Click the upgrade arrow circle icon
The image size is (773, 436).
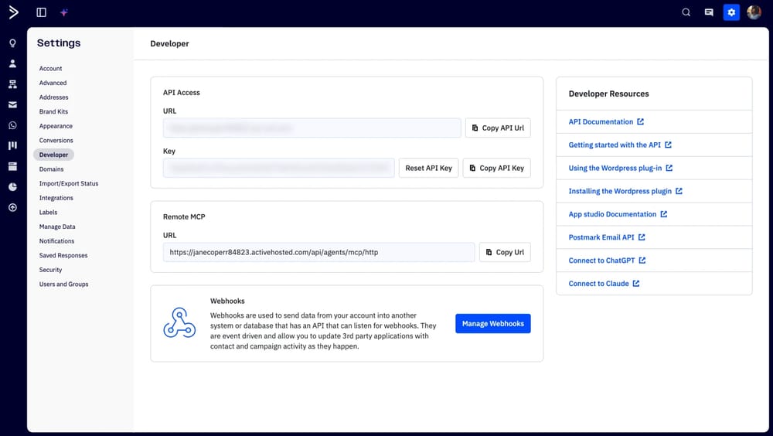[13, 208]
